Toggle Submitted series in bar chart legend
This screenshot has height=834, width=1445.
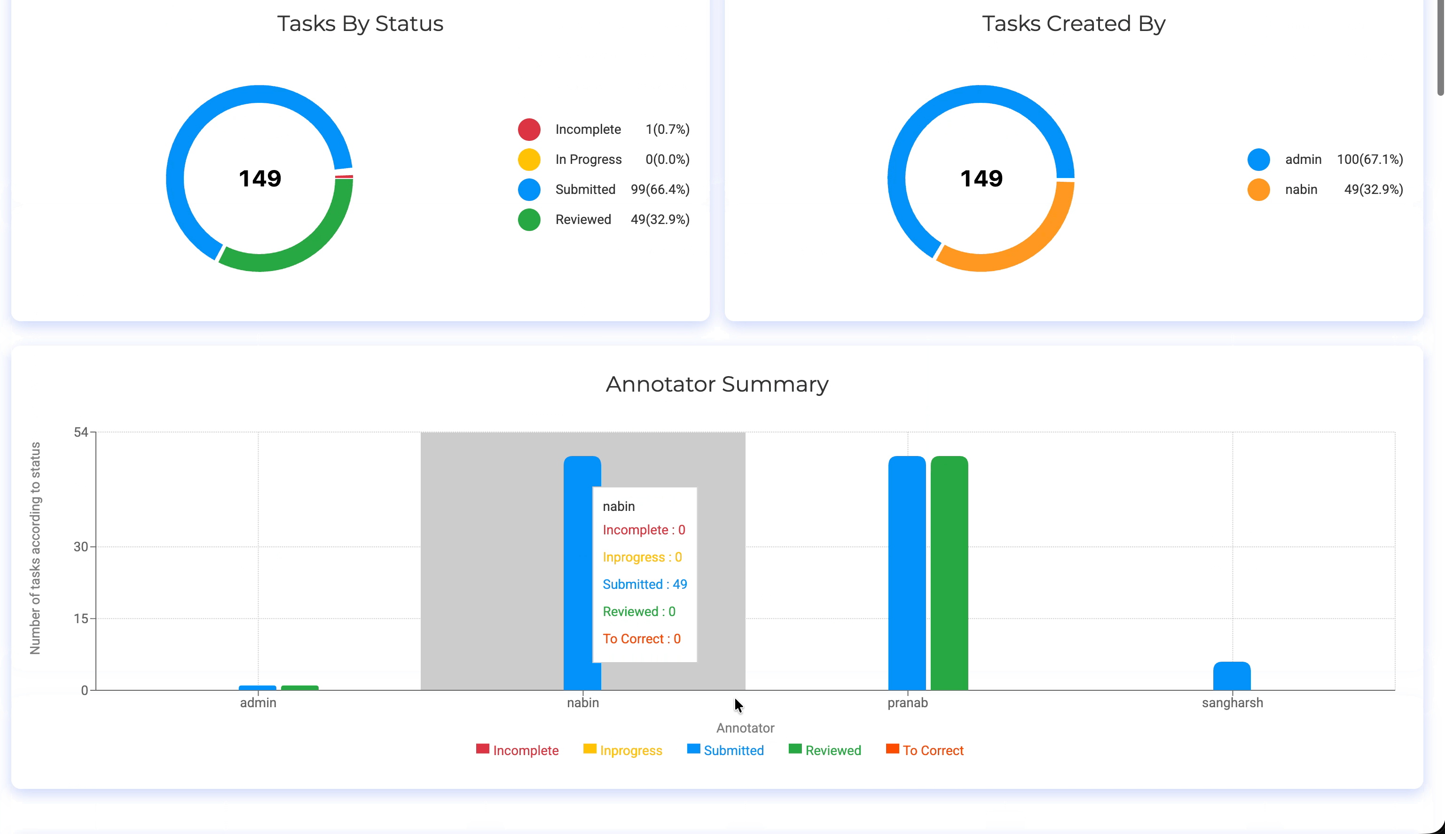click(x=725, y=750)
